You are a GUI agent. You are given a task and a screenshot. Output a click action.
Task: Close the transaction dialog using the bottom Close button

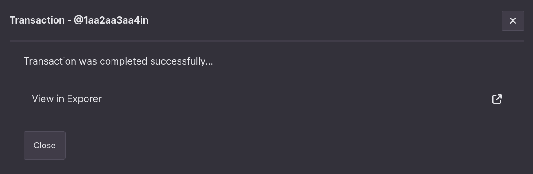pos(44,145)
